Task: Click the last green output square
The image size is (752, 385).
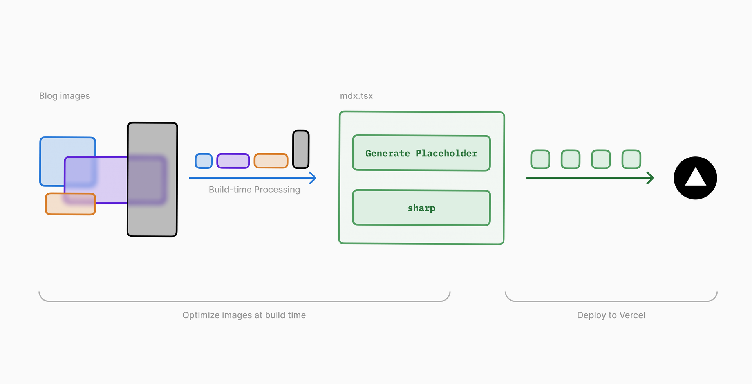Action: point(631,159)
